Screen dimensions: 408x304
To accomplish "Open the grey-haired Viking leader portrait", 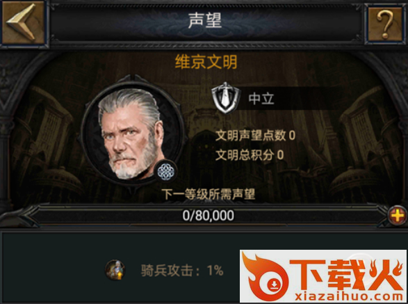I will click(133, 132).
